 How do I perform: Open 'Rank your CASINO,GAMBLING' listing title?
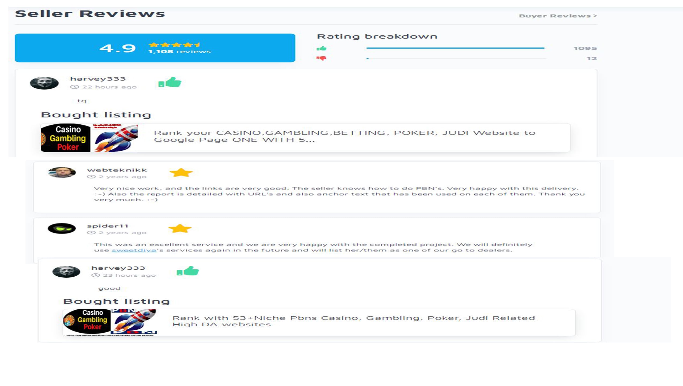point(344,136)
